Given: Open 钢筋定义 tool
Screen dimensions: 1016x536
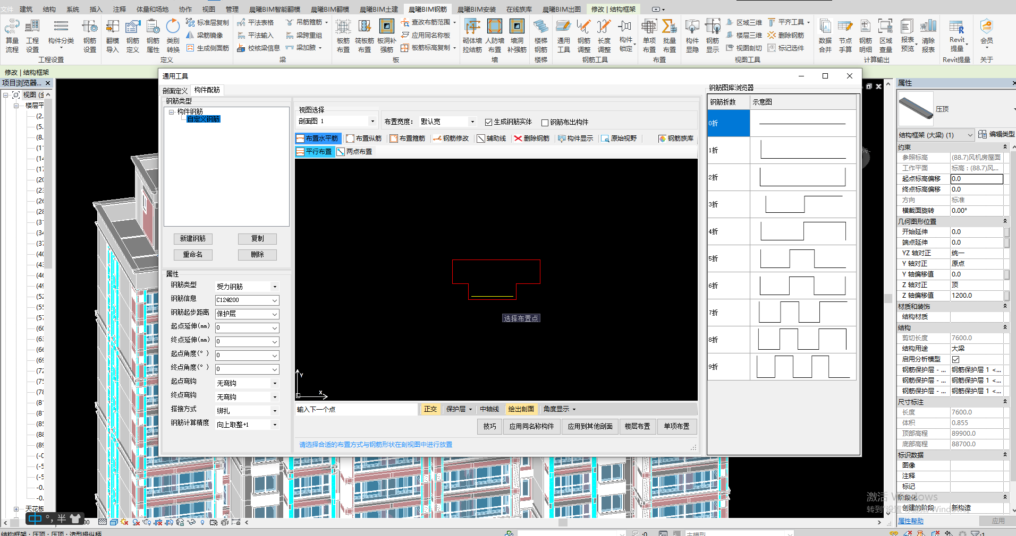Looking at the screenshot, I should pos(133,36).
